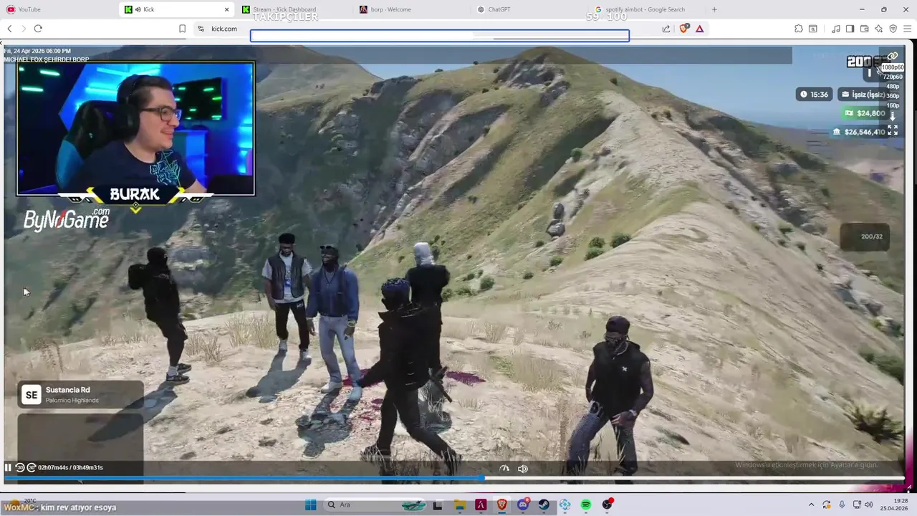Open the dark red A app on taskbar
The width and height of the screenshot is (917, 516).
click(481, 505)
